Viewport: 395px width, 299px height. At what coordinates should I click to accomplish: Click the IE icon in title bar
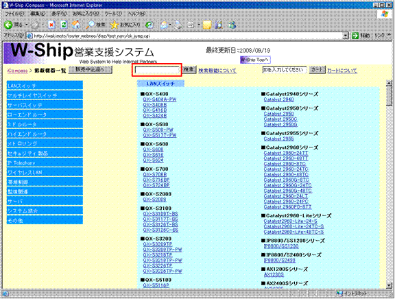click(x=5, y=5)
